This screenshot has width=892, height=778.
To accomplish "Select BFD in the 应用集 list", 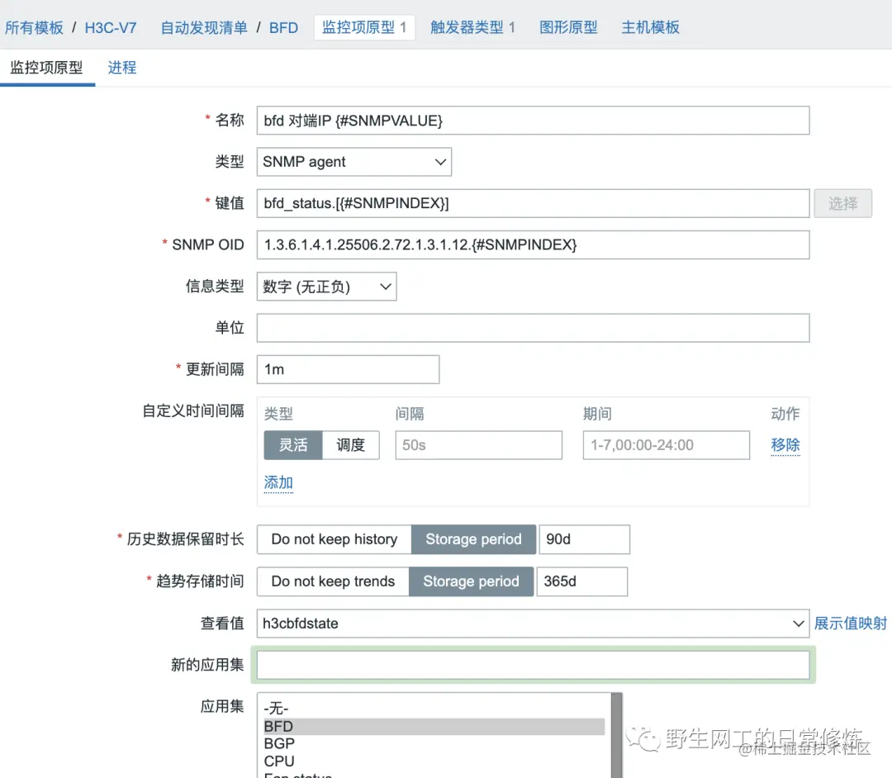I will (x=434, y=726).
